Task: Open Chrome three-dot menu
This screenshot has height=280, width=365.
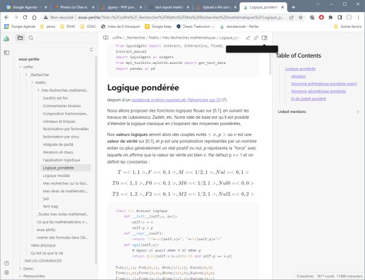Action: click(359, 17)
